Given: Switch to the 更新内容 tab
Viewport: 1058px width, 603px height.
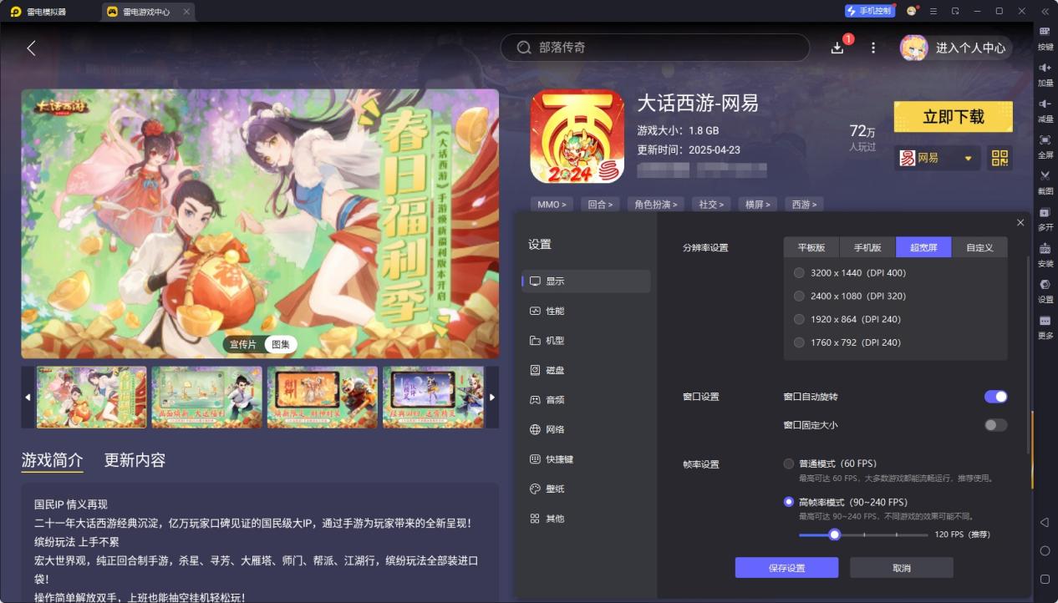Looking at the screenshot, I should (x=135, y=460).
